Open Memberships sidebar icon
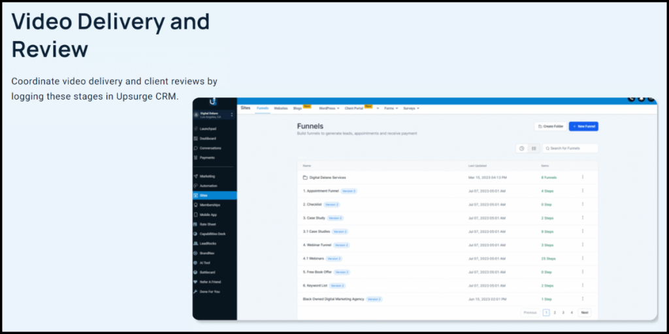Viewport: 669px width, 334px height. pyautogui.click(x=195, y=205)
